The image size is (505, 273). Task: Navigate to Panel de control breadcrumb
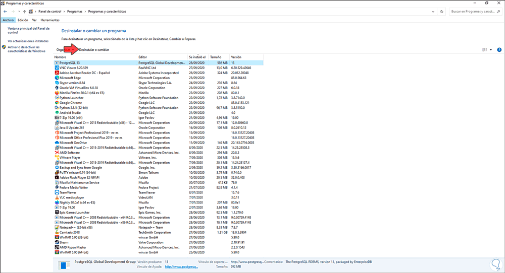point(50,12)
